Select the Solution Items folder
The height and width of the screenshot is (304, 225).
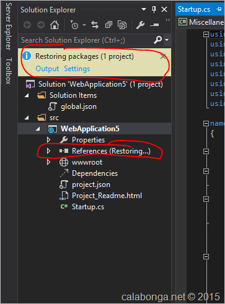(x=73, y=95)
